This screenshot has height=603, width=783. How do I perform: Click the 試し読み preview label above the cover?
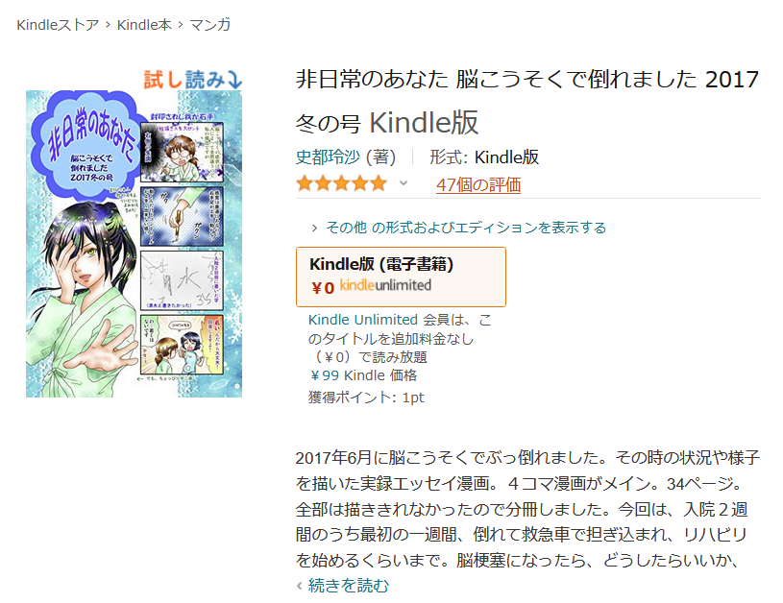point(184,80)
